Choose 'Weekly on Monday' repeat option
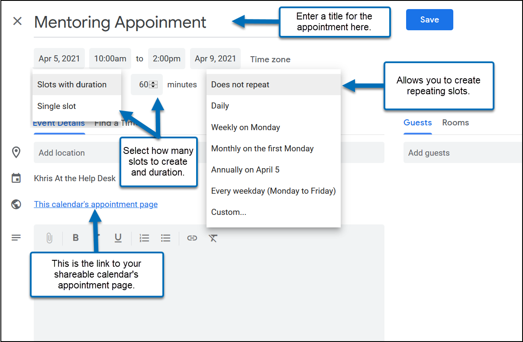523x342 pixels. (x=245, y=127)
